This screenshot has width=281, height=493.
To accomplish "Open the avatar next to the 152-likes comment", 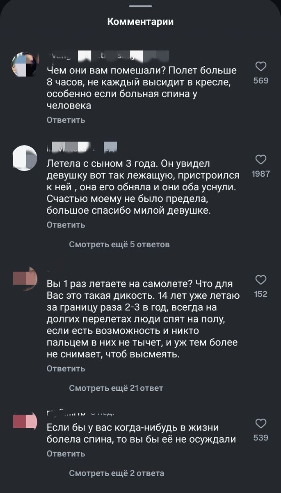I will (x=25, y=279).
